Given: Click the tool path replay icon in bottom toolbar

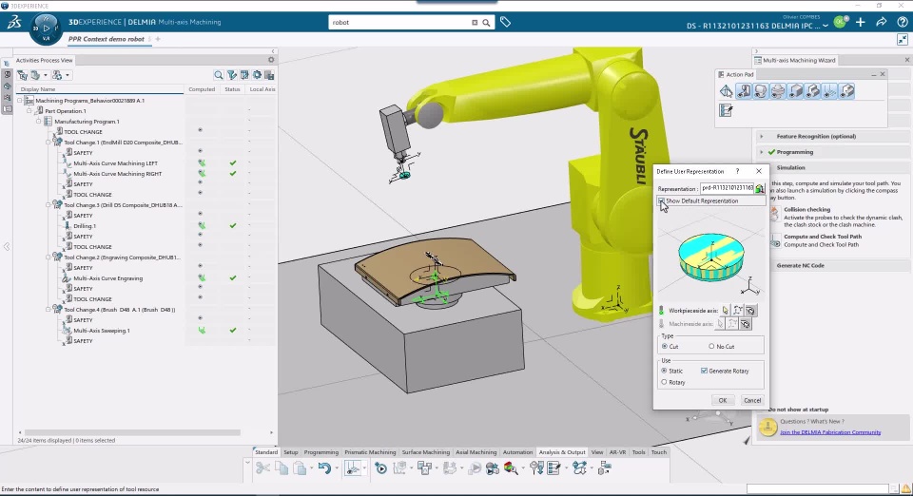Looking at the screenshot, I should pyautogui.click(x=380, y=468).
